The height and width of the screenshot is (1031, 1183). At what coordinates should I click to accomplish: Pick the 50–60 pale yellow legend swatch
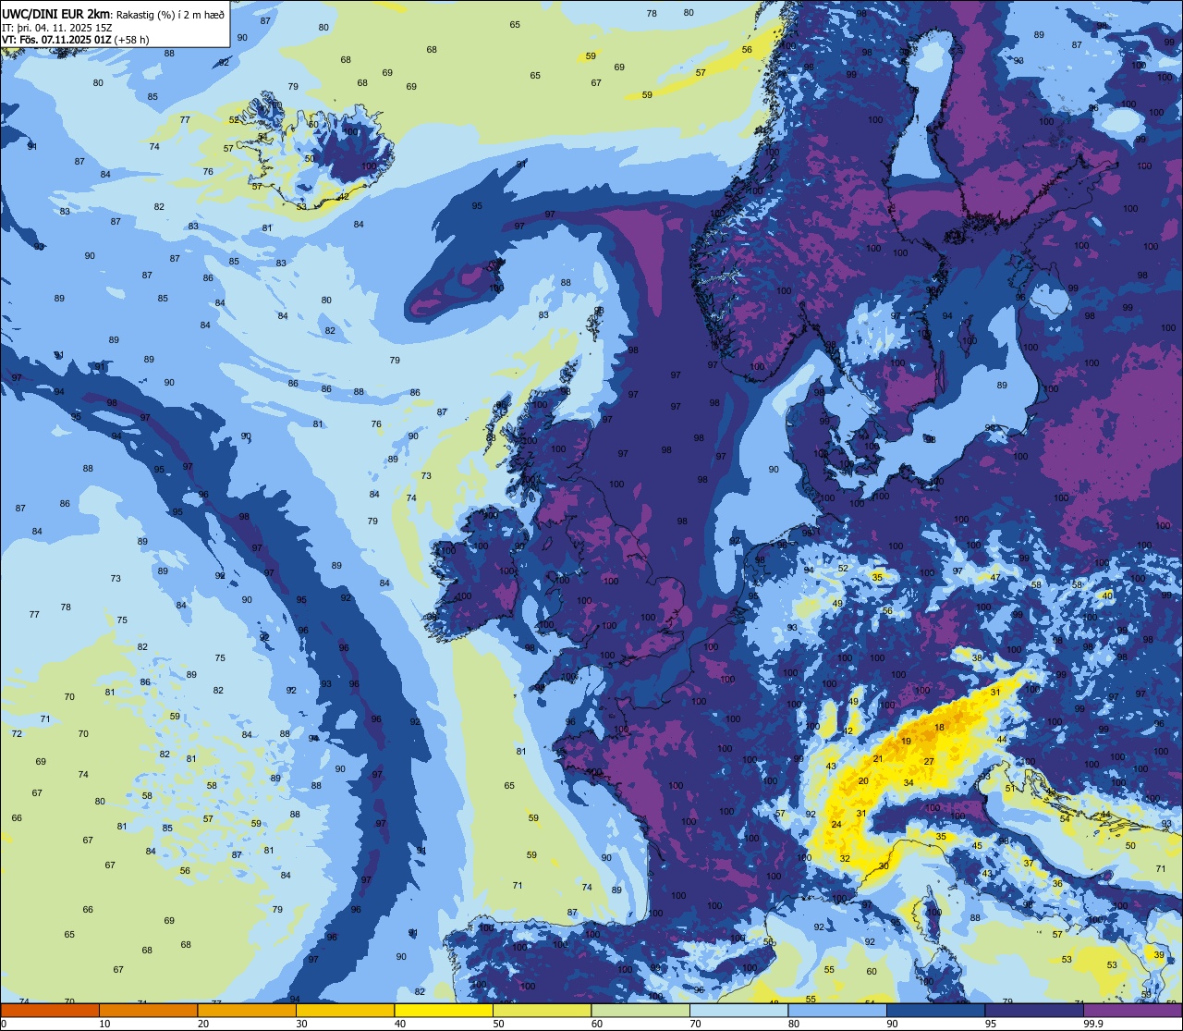[x=542, y=1010]
